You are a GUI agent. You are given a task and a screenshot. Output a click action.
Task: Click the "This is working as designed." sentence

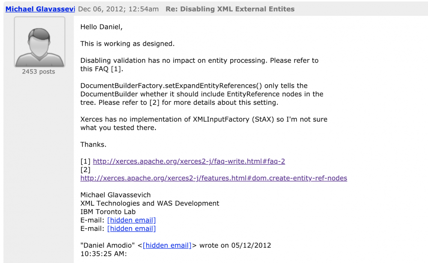[x=128, y=44]
